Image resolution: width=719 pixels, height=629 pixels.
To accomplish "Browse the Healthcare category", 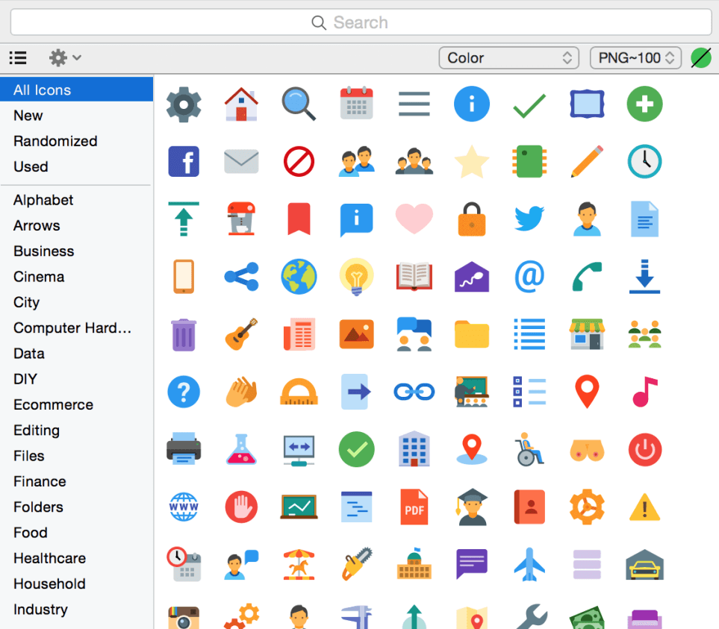I will click(49, 558).
